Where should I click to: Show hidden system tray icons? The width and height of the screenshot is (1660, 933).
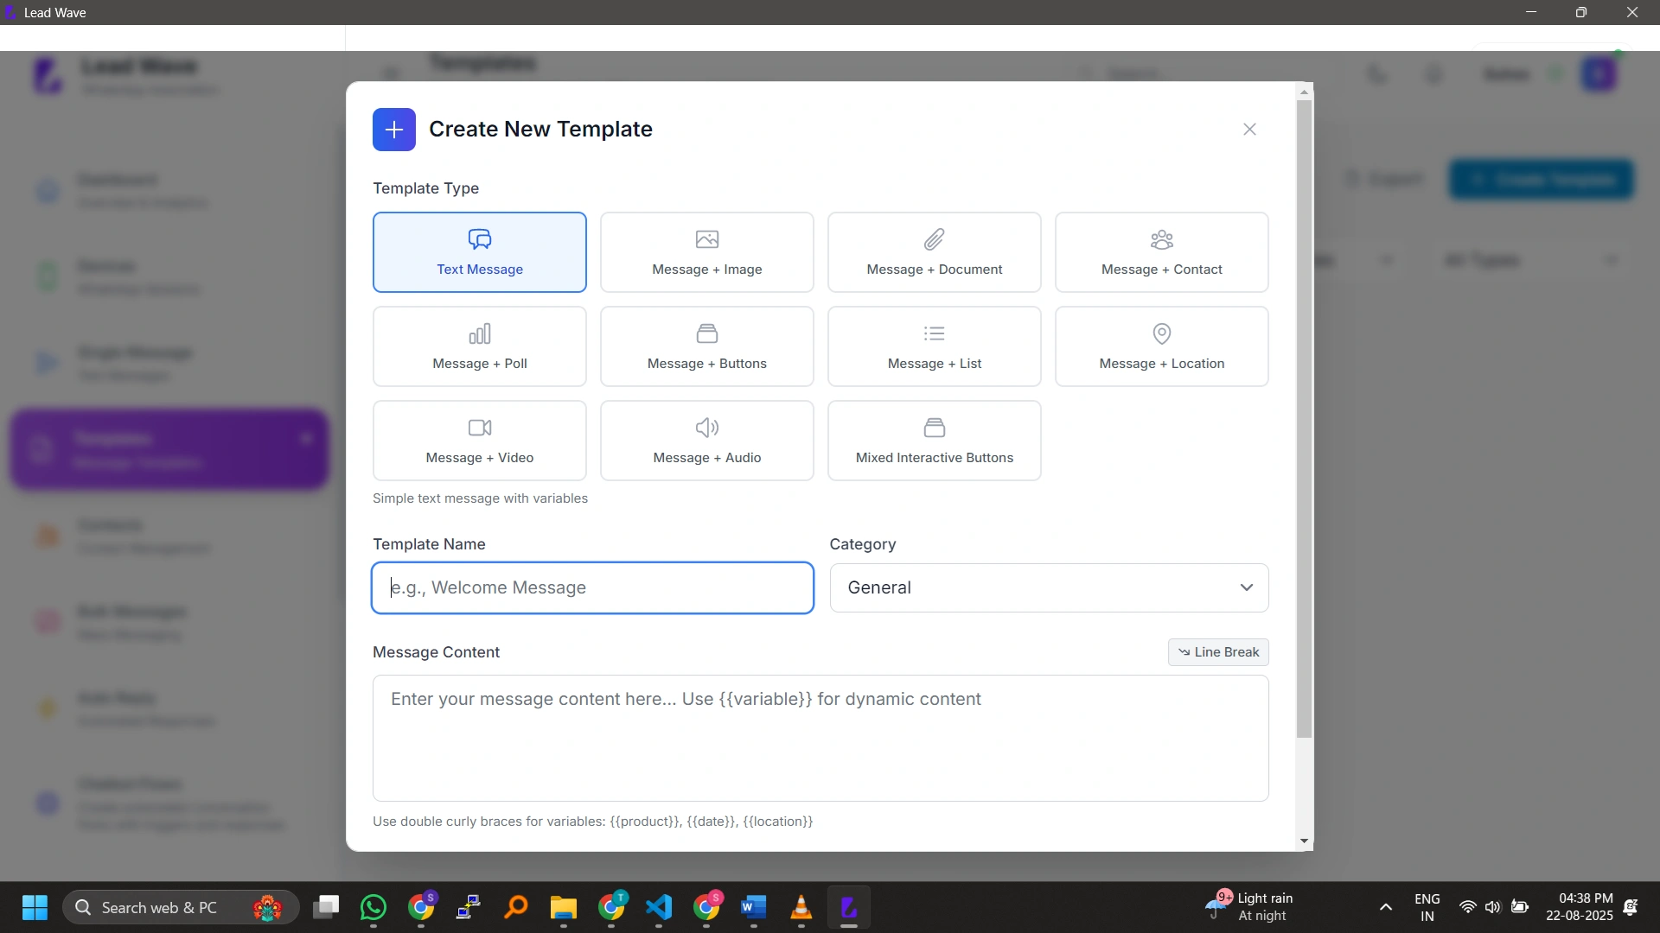pos(1386,908)
